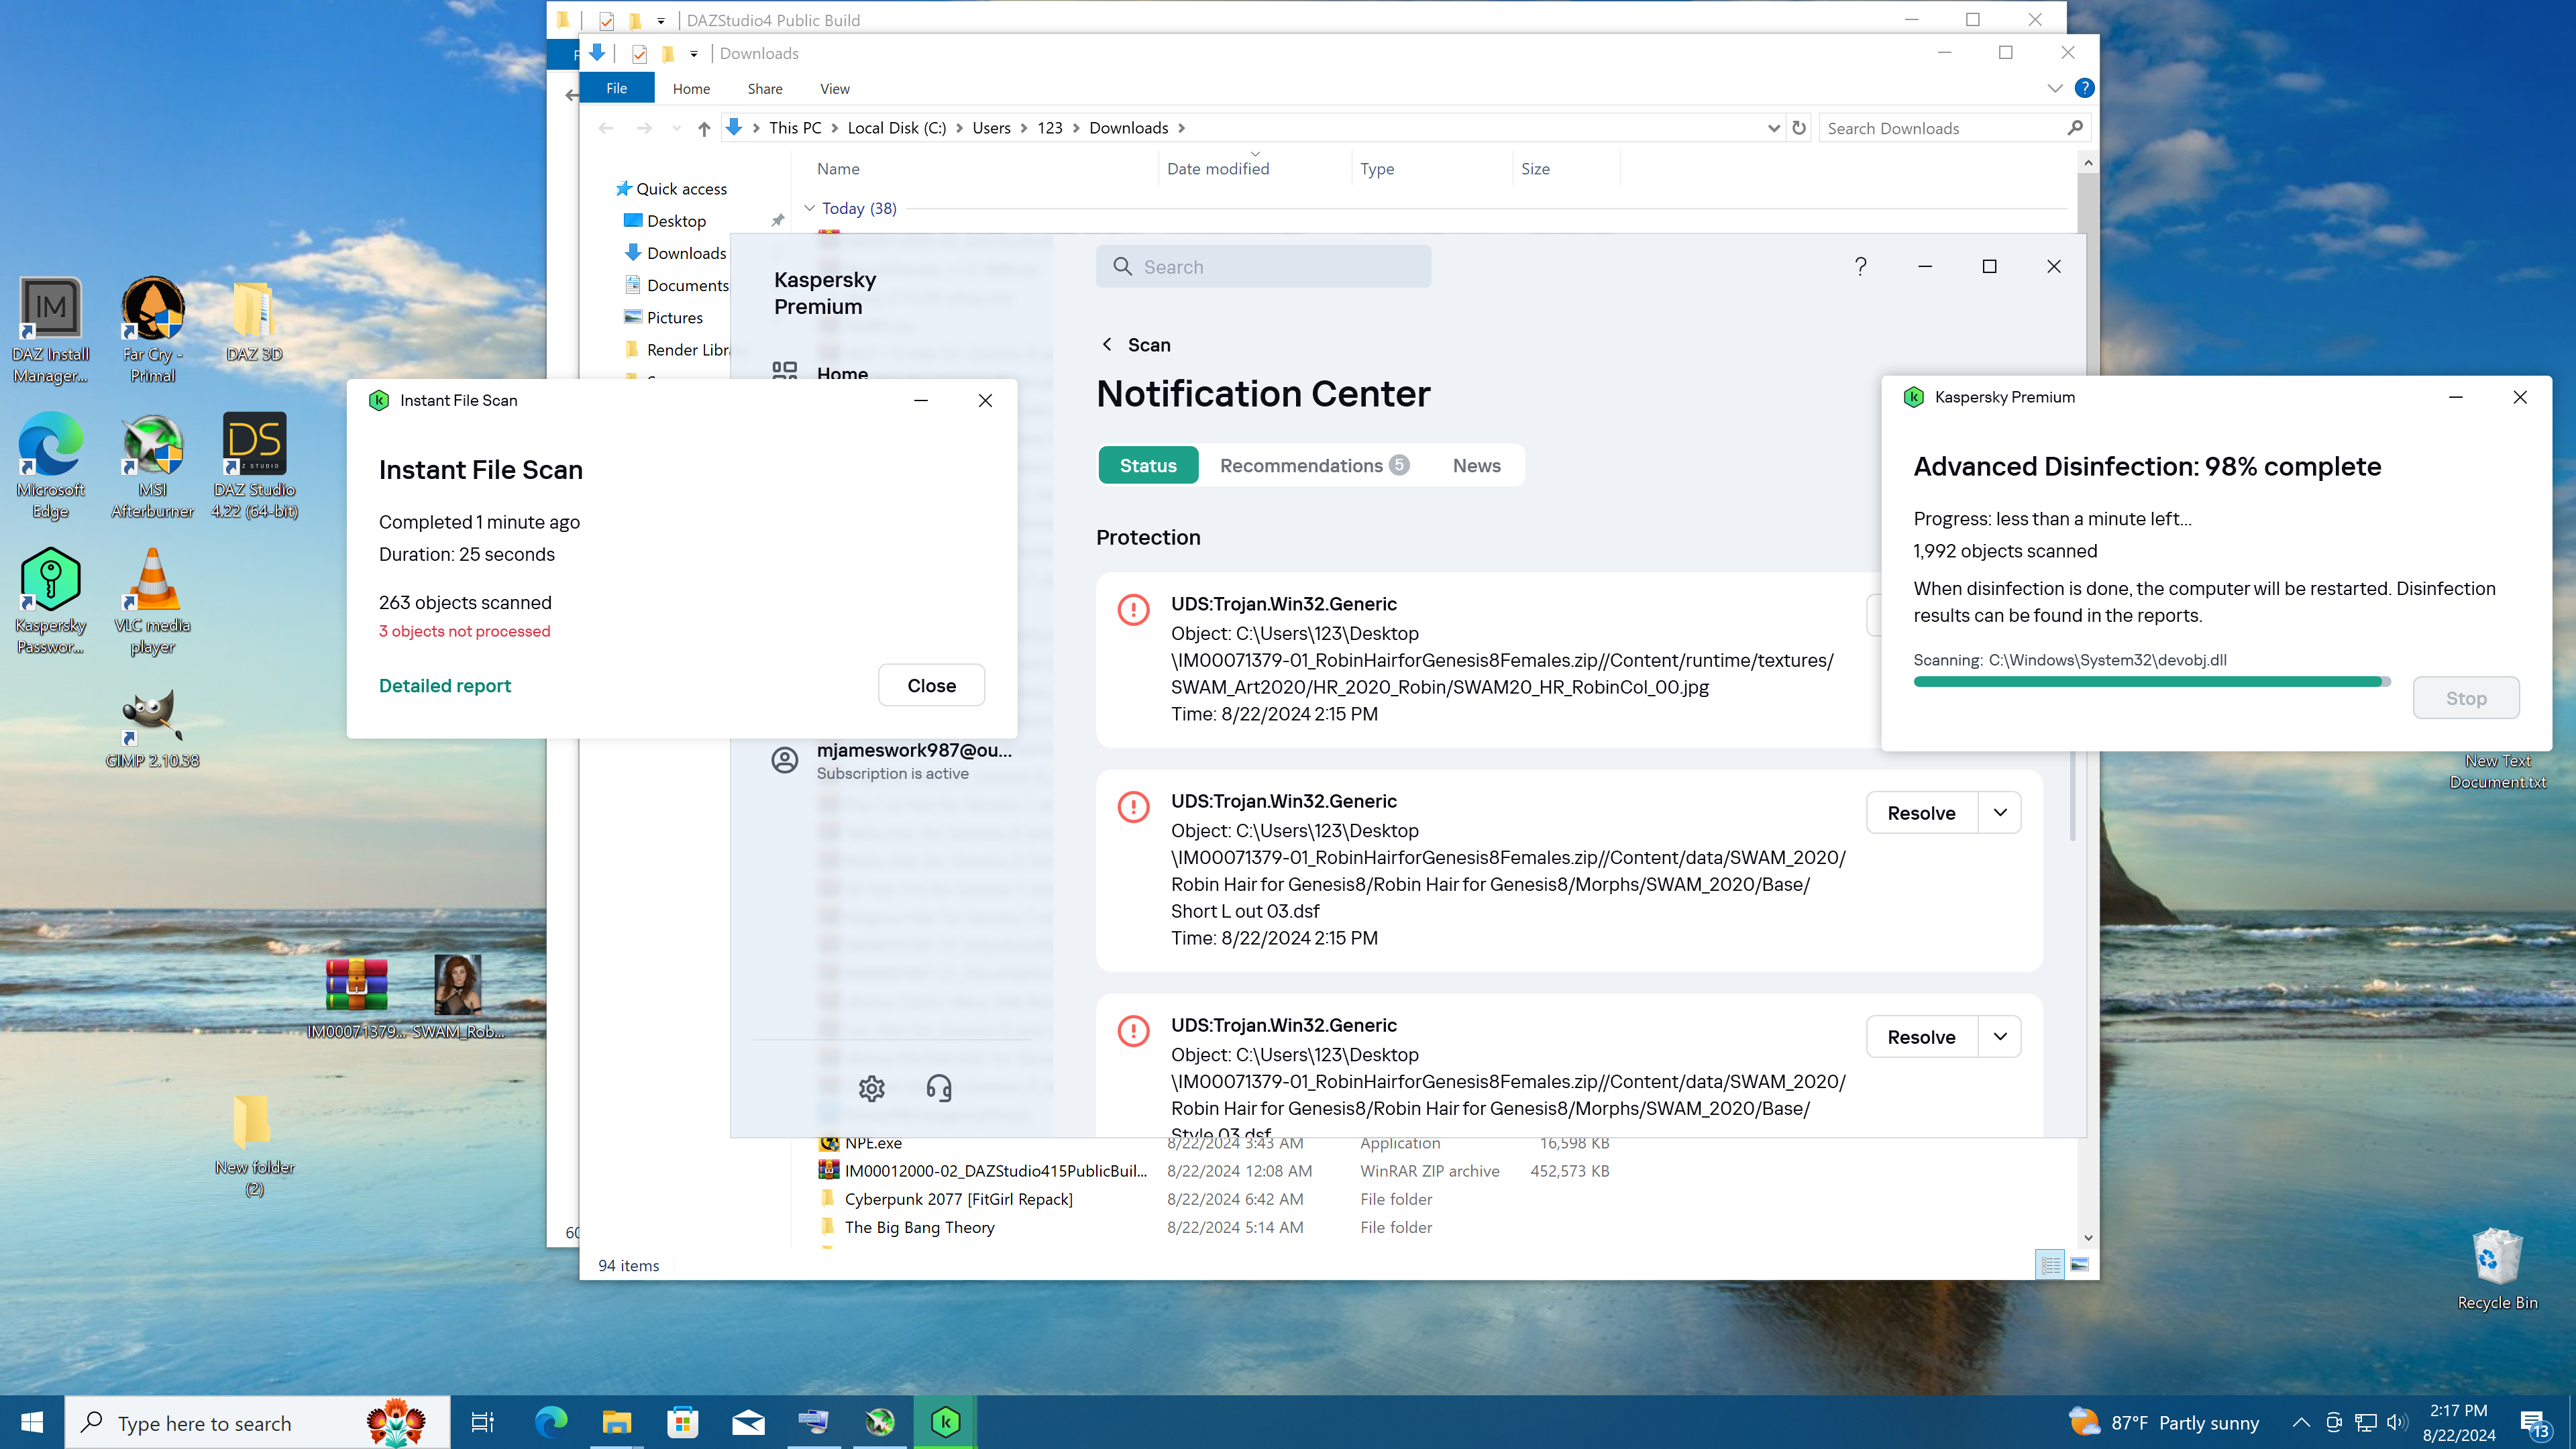Open Pictures in Quick access
The width and height of the screenshot is (2576, 1449).
(x=674, y=317)
